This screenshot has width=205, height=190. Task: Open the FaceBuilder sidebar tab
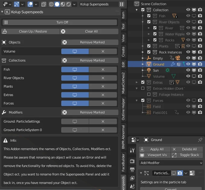(123, 163)
